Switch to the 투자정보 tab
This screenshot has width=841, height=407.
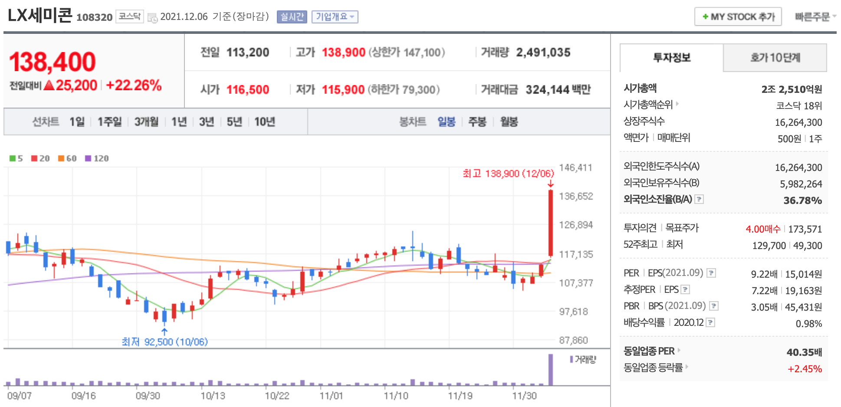[672, 58]
